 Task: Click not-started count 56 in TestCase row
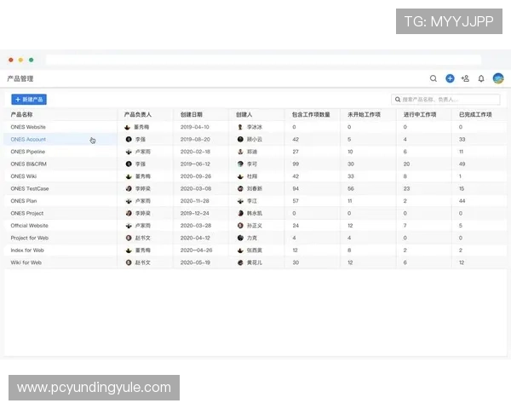[351, 188]
